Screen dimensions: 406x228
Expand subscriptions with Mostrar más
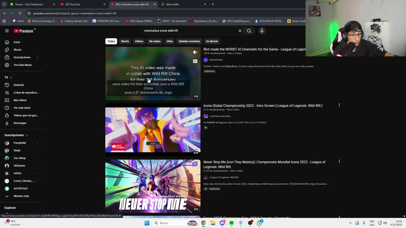22,196
